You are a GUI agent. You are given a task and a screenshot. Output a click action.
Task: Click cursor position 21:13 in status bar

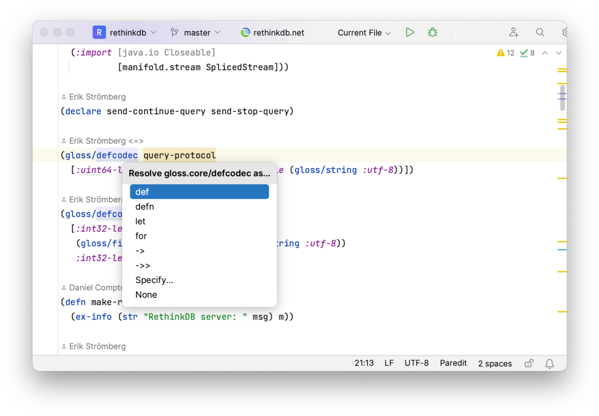pyautogui.click(x=364, y=363)
